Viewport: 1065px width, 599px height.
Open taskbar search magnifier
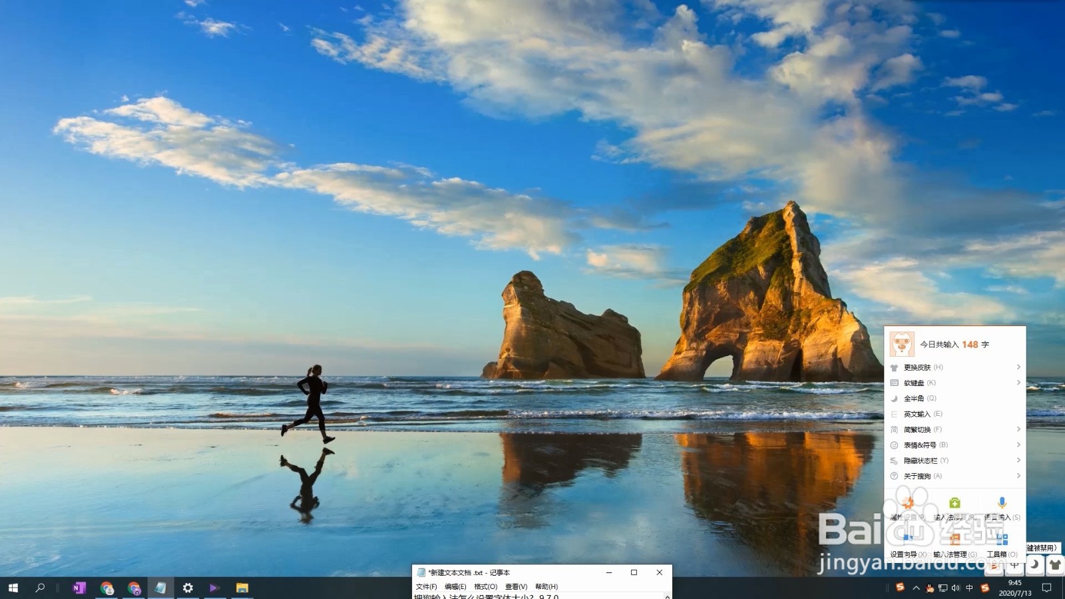pyautogui.click(x=40, y=588)
